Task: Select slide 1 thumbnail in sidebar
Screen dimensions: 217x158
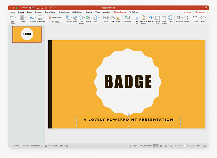Action: 27,34
